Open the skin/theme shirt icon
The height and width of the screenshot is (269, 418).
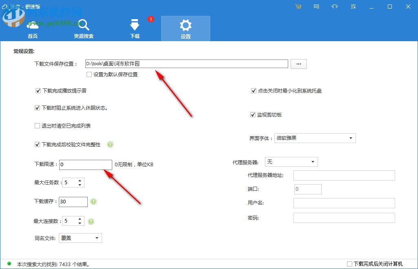point(335,7)
